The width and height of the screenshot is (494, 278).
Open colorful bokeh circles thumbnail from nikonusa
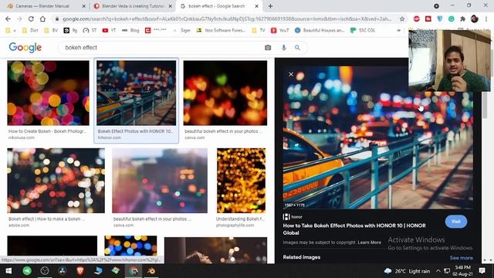click(x=48, y=93)
